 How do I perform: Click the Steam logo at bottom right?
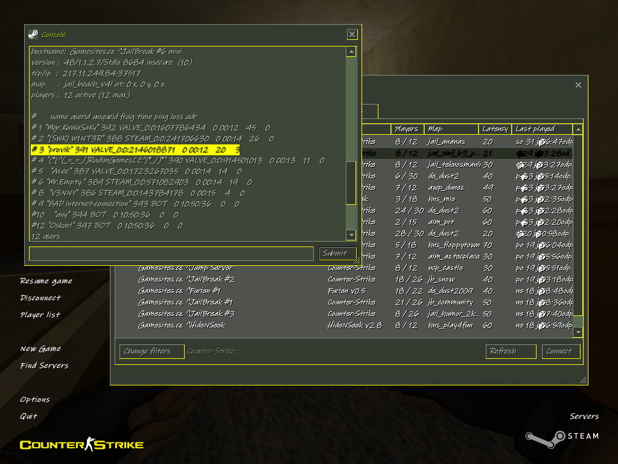click(x=562, y=438)
